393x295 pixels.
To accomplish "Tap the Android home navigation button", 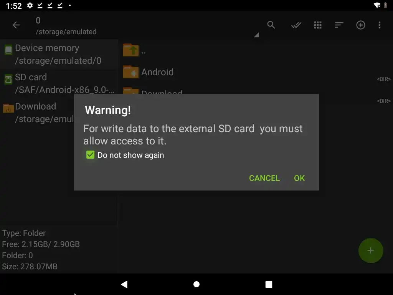I will click(196, 284).
